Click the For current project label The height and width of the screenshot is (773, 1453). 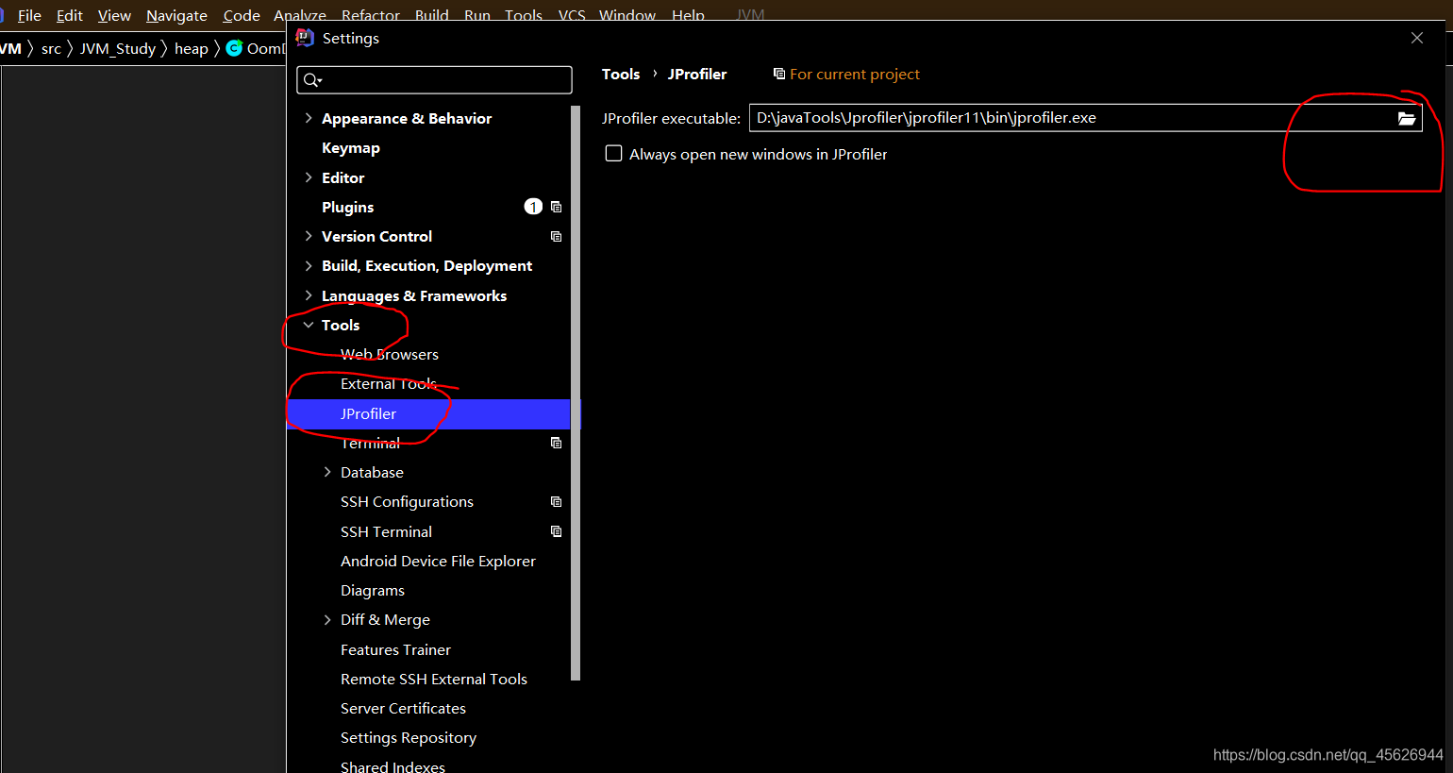855,74
